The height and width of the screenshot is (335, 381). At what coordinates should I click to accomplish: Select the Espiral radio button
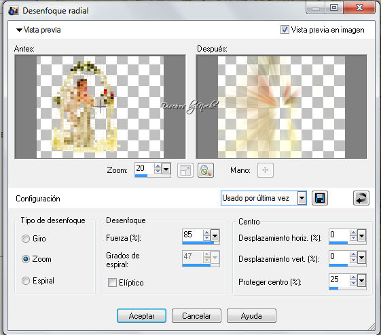click(x=26, y=281)
